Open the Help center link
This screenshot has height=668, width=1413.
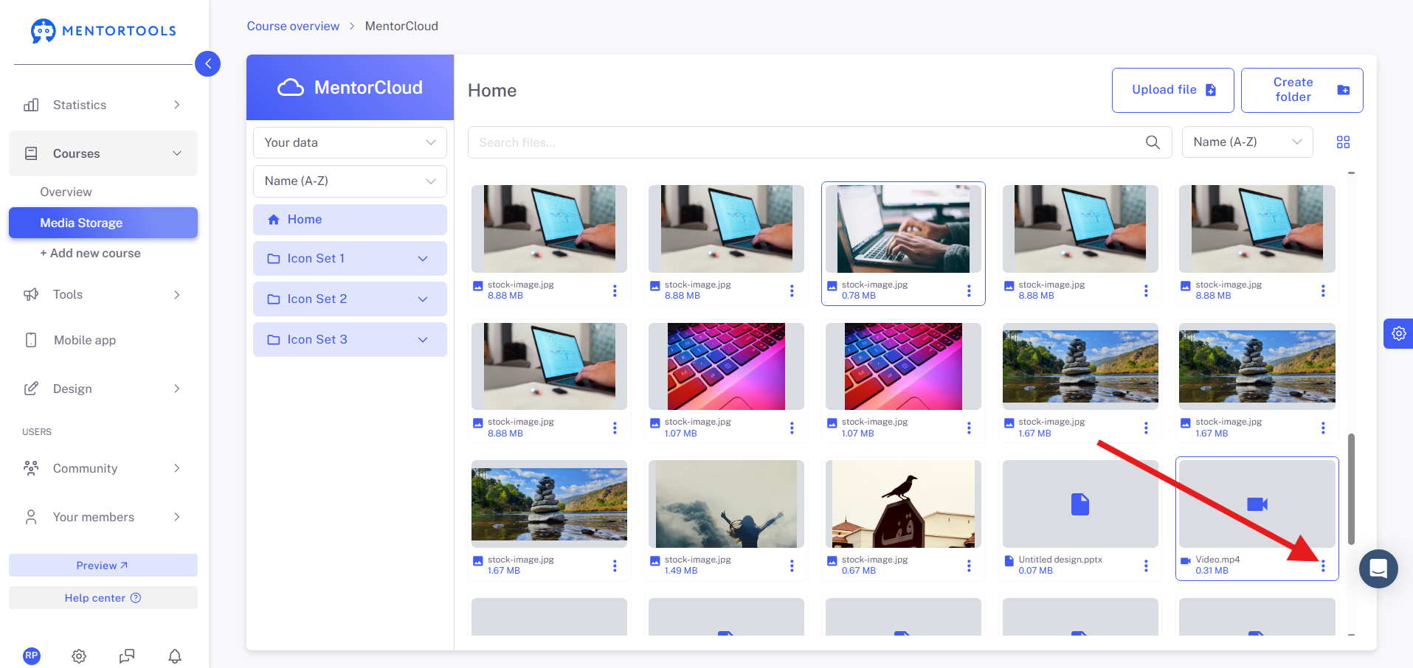pyautogui.click(x=103, y=597)
